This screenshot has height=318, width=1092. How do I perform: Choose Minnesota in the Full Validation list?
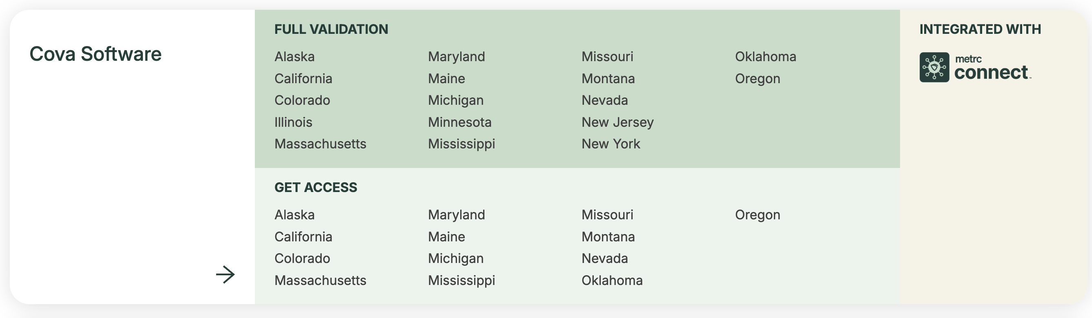[459, 122]
